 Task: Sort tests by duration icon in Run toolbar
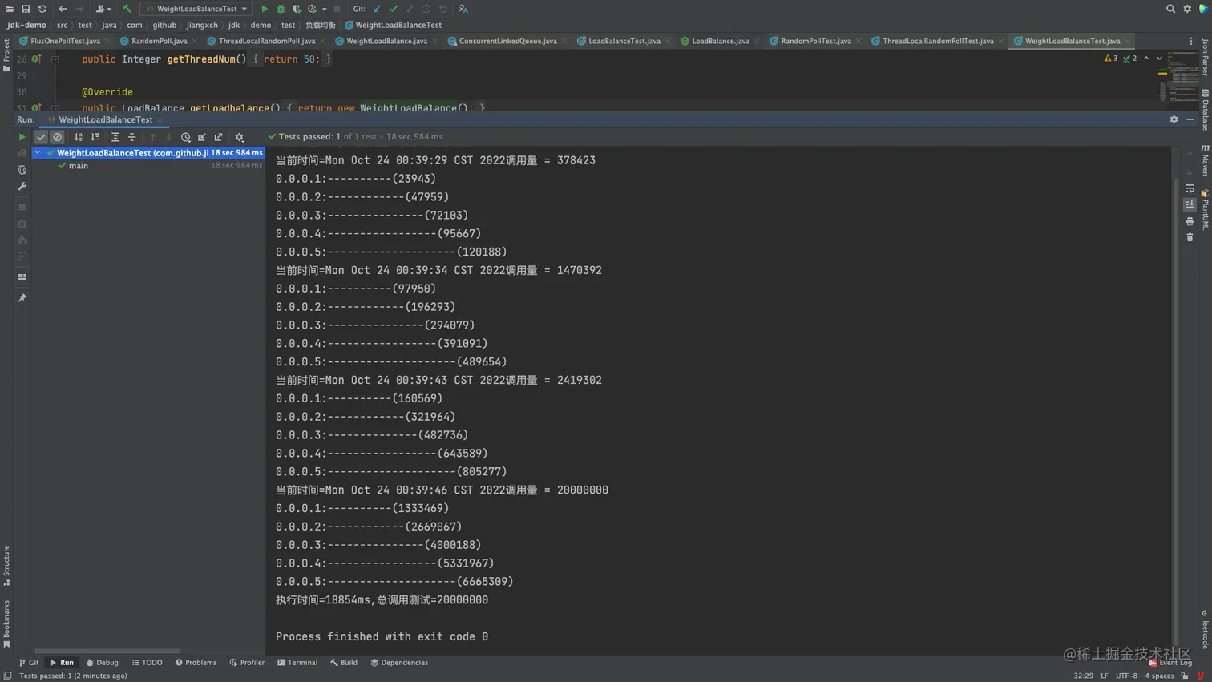tap(95, 137)
